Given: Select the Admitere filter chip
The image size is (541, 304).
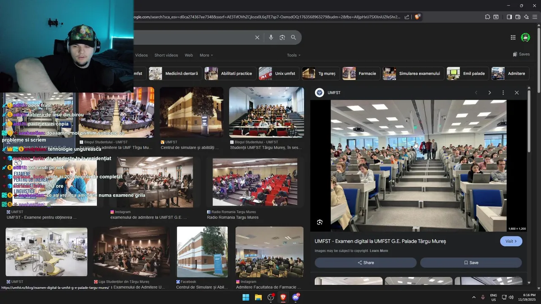Looking at the screenshot, I should tap(510, 73).
